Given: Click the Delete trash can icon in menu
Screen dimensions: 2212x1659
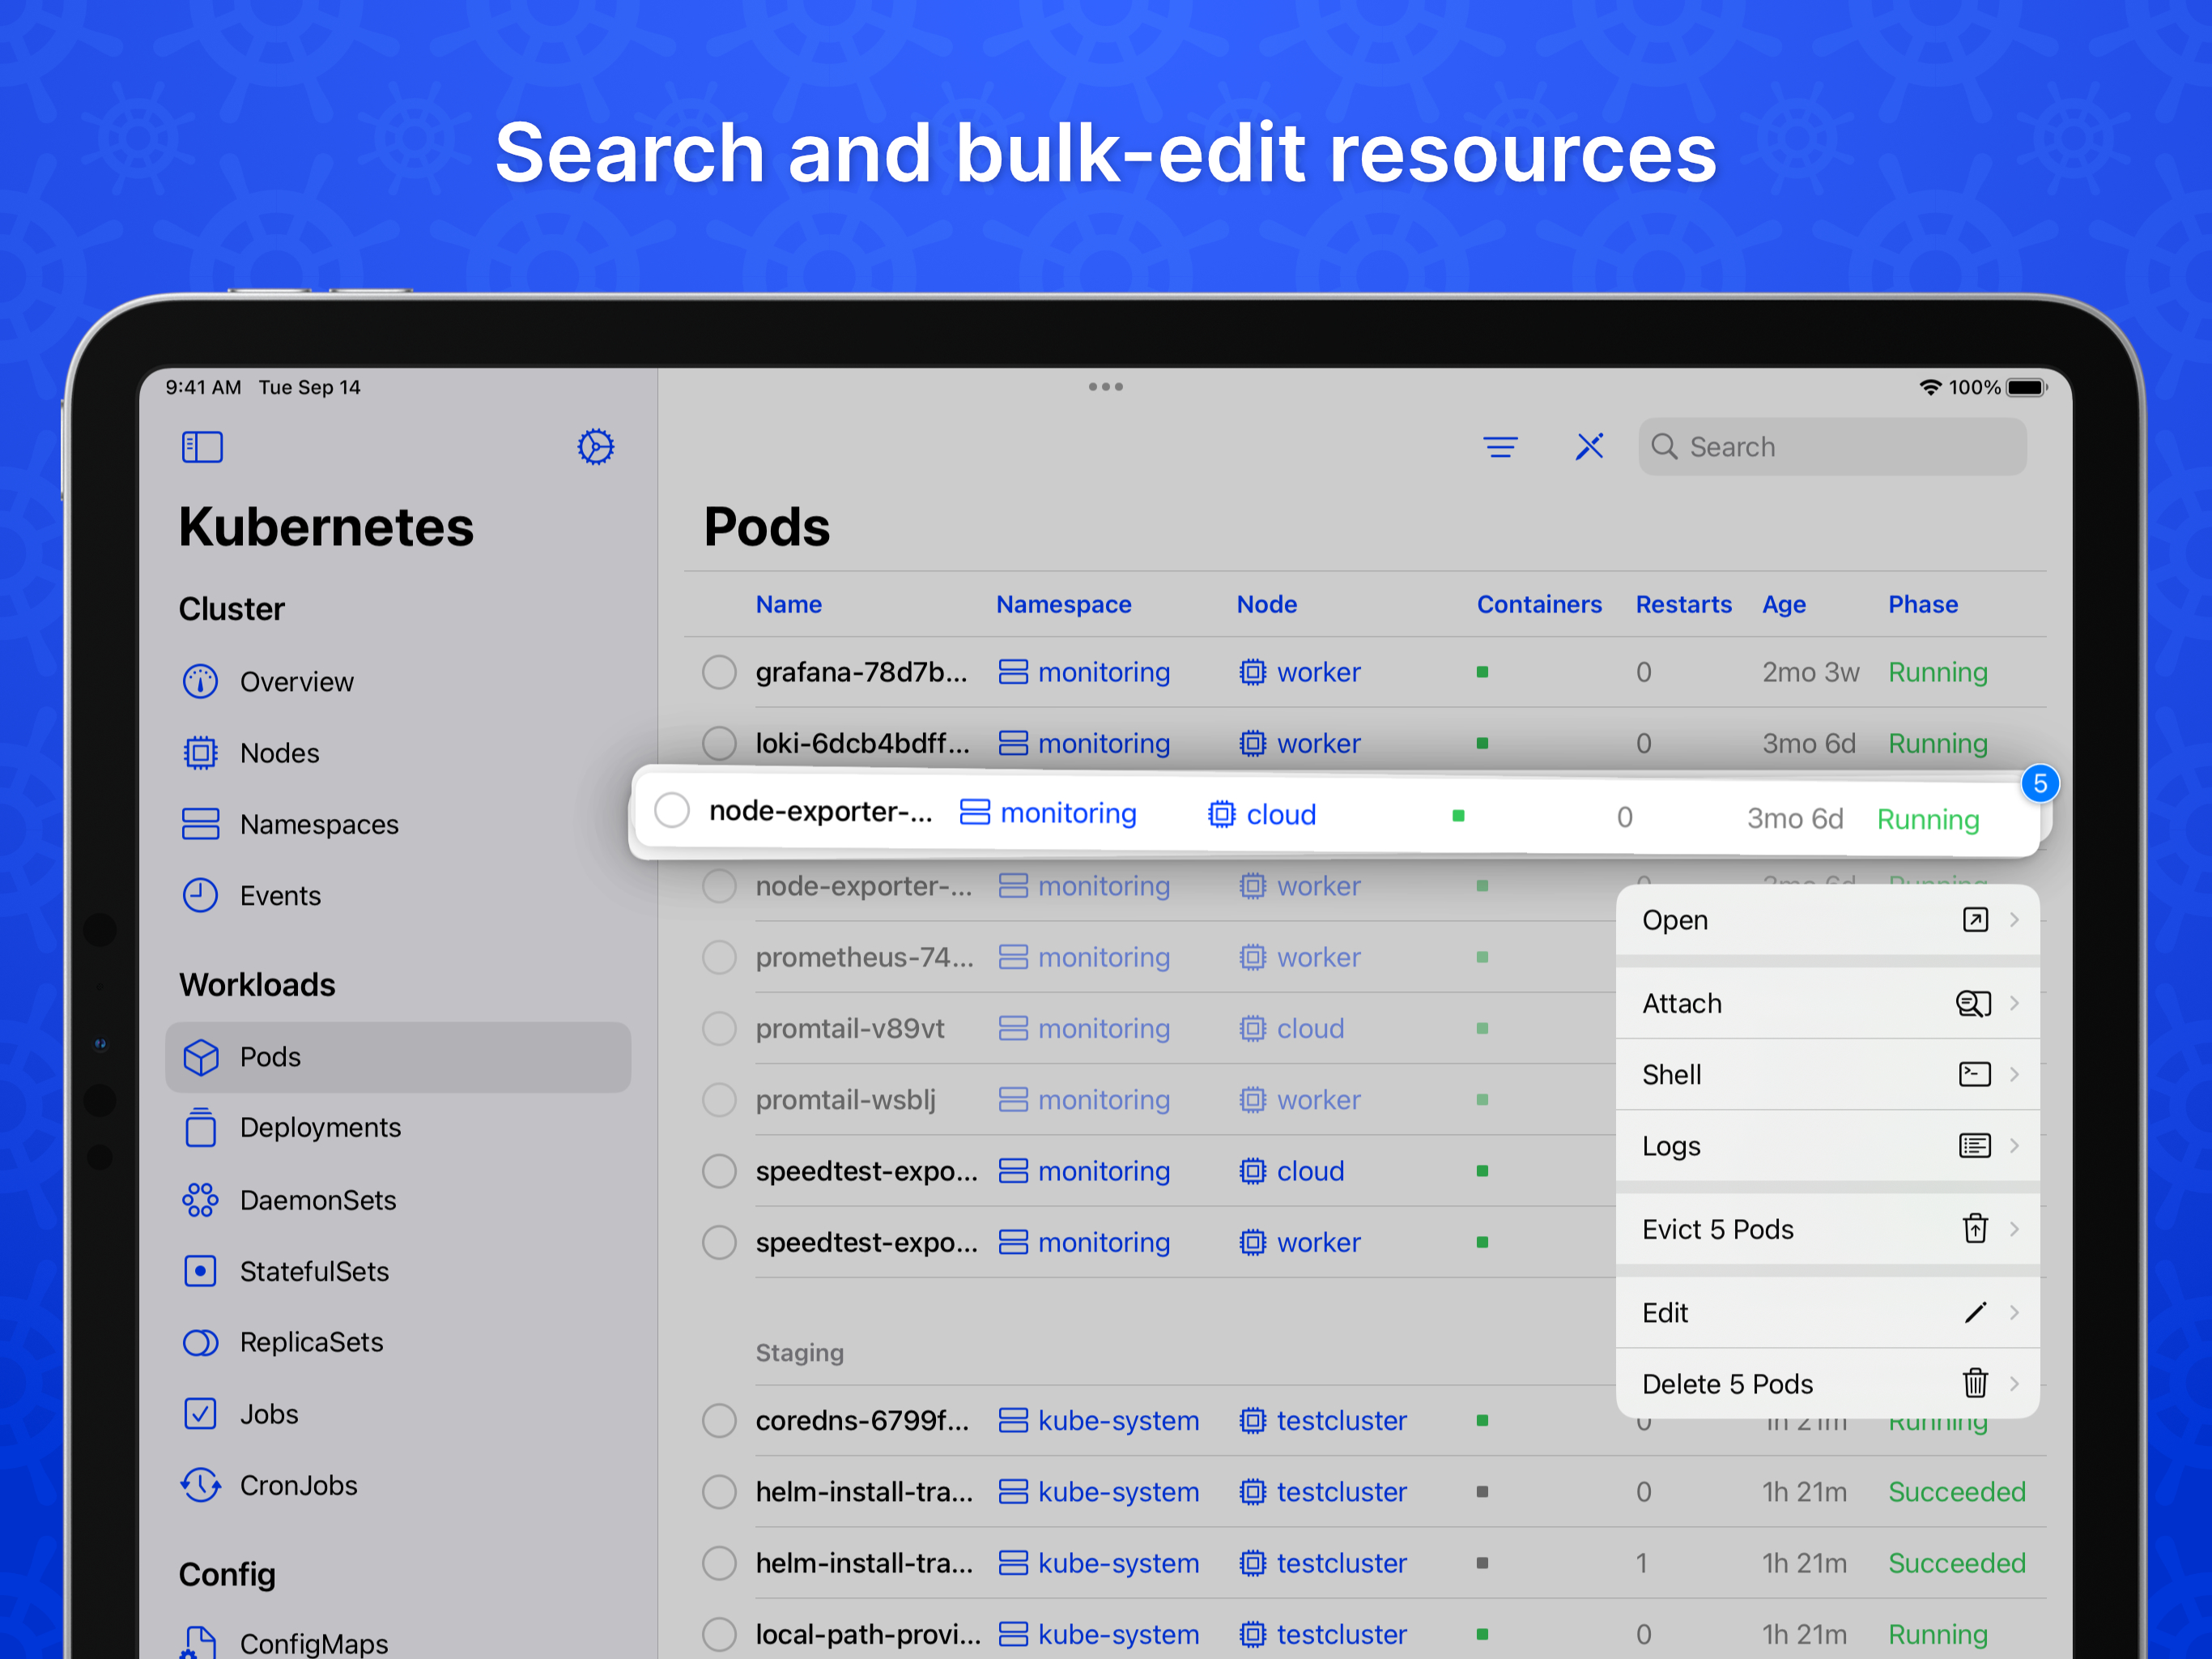Looking at the screenshot, I should click(1975, 1383).
